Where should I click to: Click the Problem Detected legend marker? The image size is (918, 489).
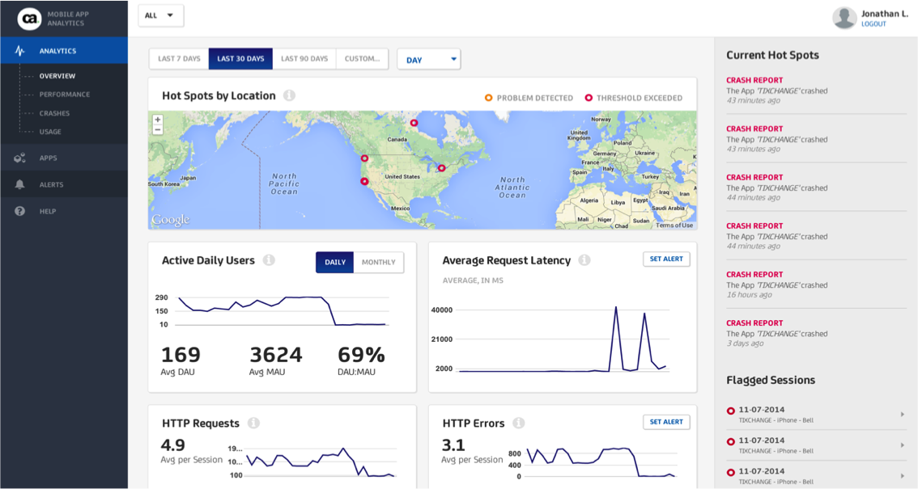tap(488, 98)
